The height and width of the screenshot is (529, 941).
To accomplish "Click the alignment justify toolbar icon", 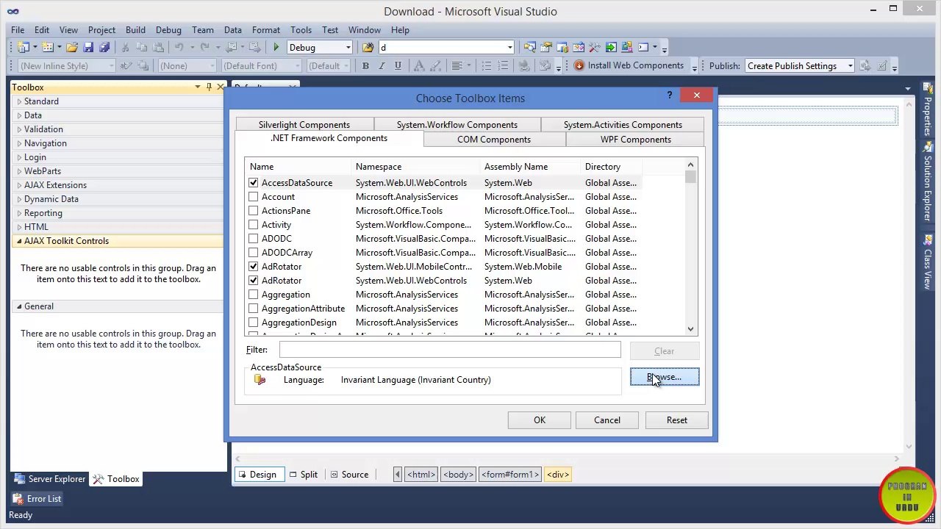I will pyautogui.click(x=457, y=66).
